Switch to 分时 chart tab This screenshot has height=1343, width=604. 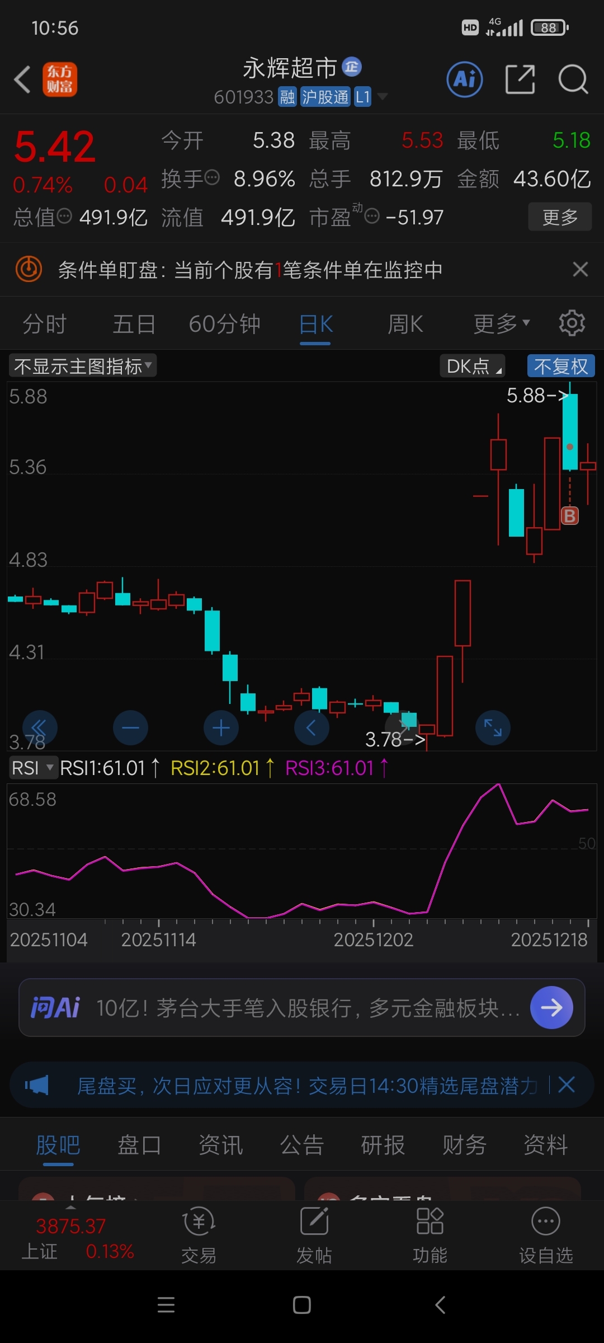click(x=44, y=323)
